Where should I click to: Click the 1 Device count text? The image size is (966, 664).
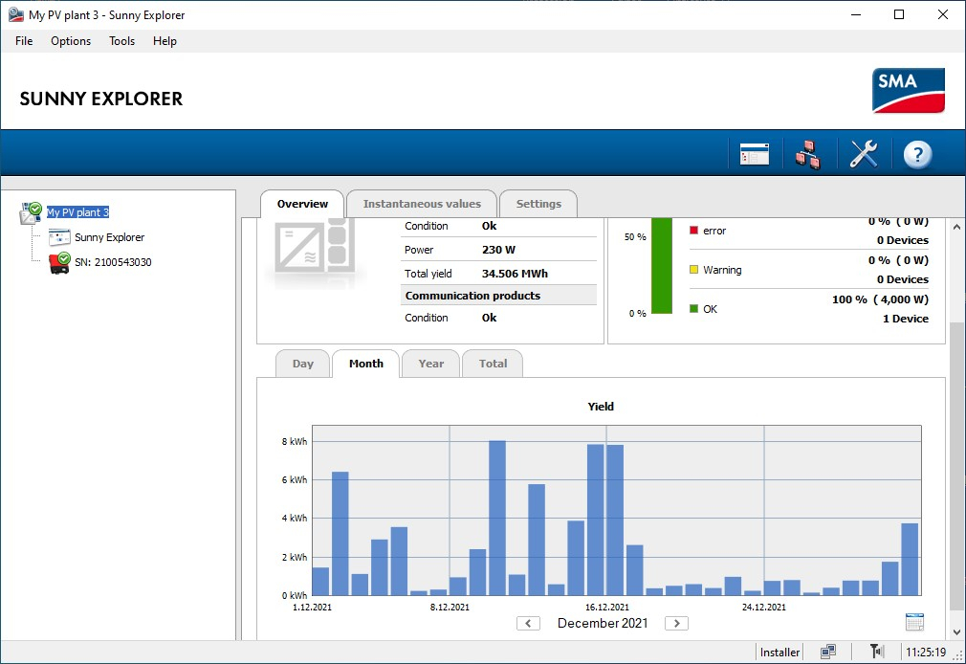click(x=905, y=319)
